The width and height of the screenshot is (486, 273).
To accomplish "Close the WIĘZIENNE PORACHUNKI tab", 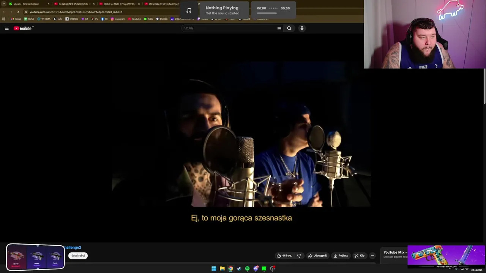I will tap(94, 4).
